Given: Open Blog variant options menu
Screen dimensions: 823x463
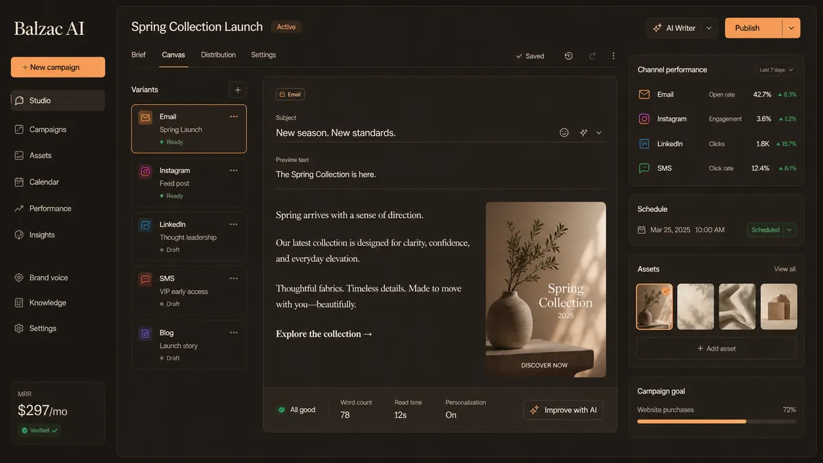Looking at the screenshot, I should (234, 333).
